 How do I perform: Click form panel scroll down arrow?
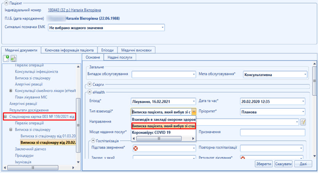[315, 156]
